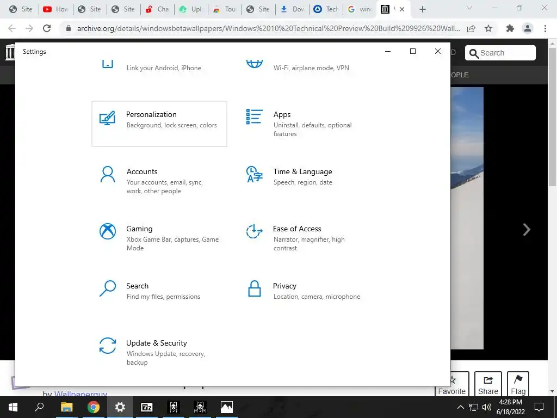Click the share page icon in address bar

[x=471, y=28]
